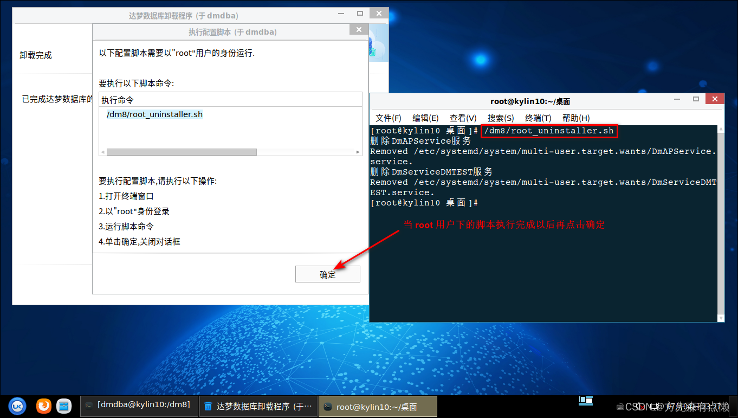Open the 查看(V) terminal menu
This screenshot has height=418, width=738.
[463, 118]
